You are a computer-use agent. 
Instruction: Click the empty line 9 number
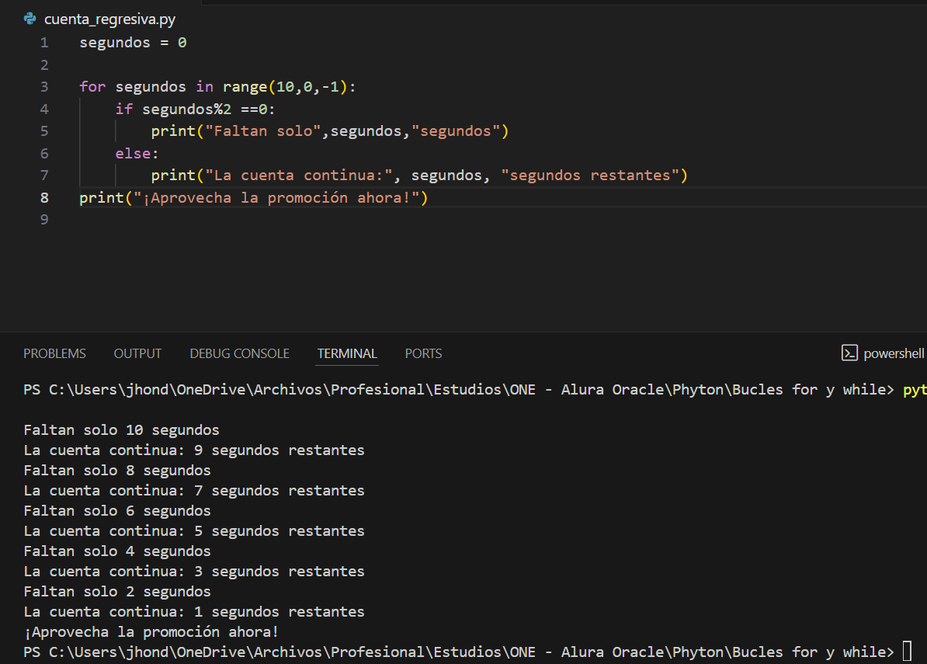click(x=43, y=220)
